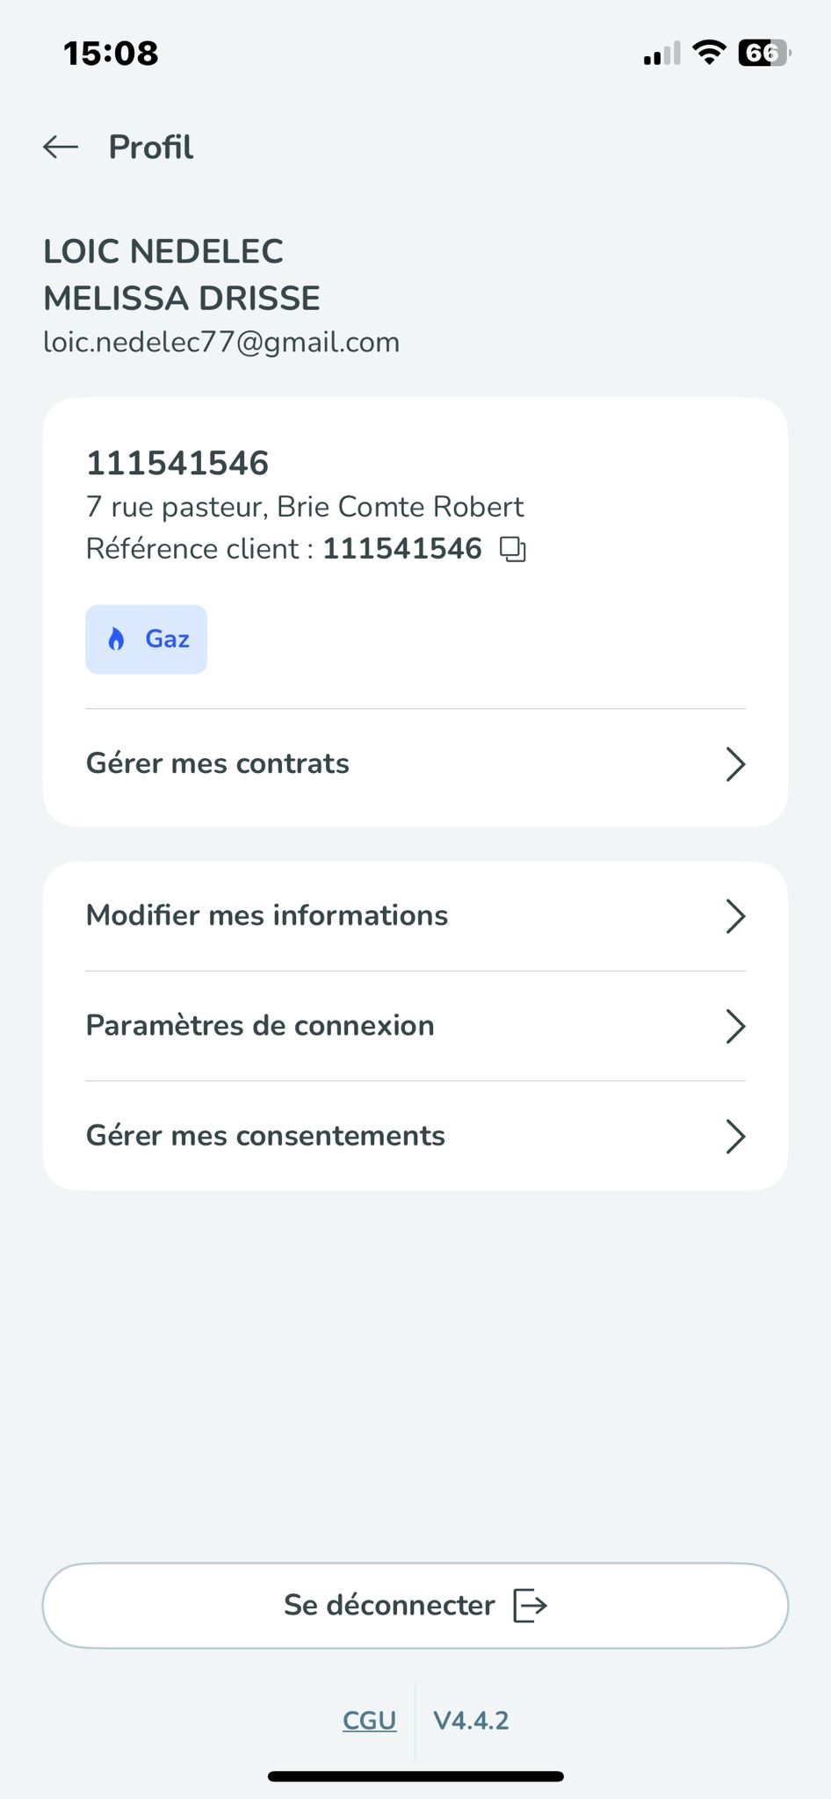Tap the email address loic.nedelec77@gmail.com
This screenshot has height=1799, width=831.
(x=221, y=342)
